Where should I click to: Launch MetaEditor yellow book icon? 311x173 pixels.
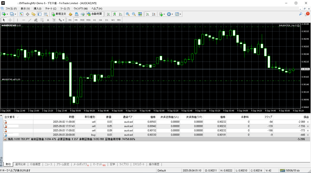[x=70, y=14]
